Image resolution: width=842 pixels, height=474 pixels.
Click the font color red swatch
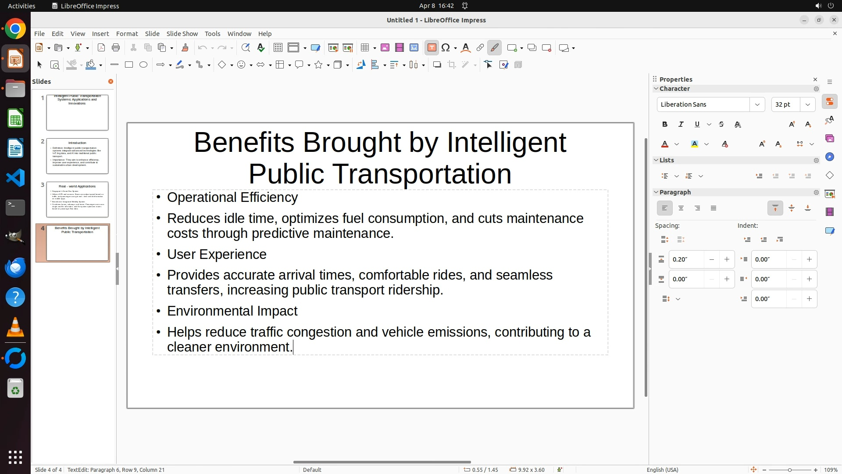[665, 144]
